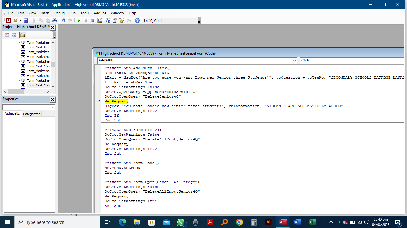Reset the running code with the stop icon
407x228 pixels.
(x=92, y=20)
